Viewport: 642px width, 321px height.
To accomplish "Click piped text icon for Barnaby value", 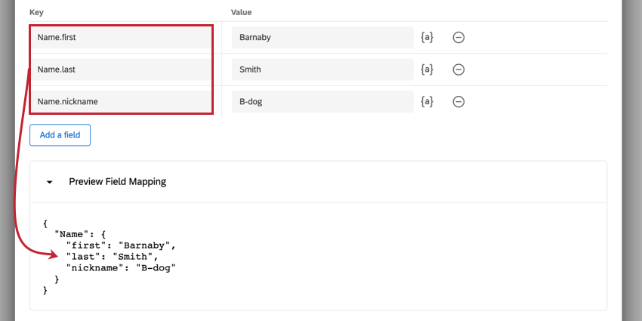I will click(427, 37).
